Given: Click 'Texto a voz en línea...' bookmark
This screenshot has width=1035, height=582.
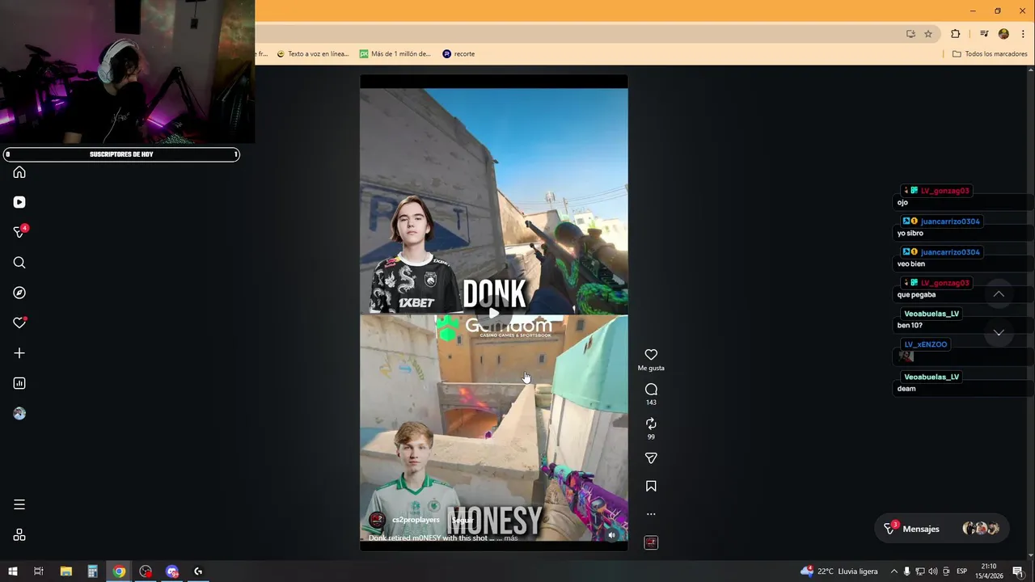Looking at the screenshot, I should (313, 54).
